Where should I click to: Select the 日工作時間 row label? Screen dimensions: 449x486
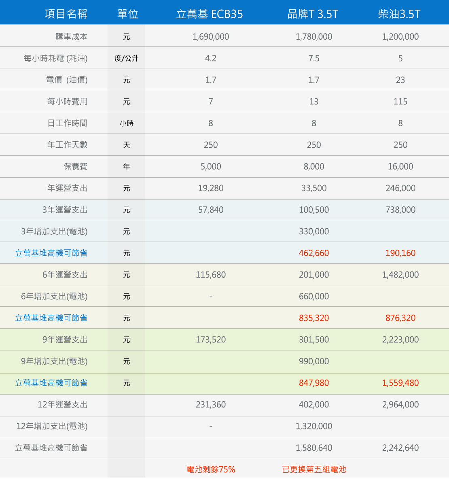68,123
